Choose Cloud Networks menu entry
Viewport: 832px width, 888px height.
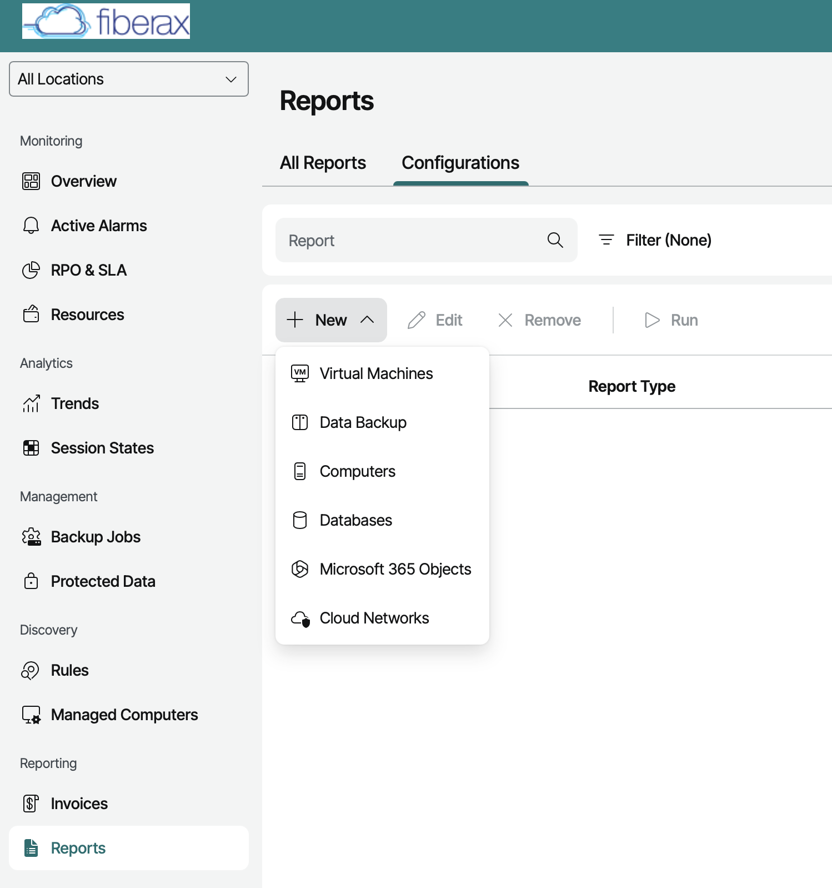382,618
